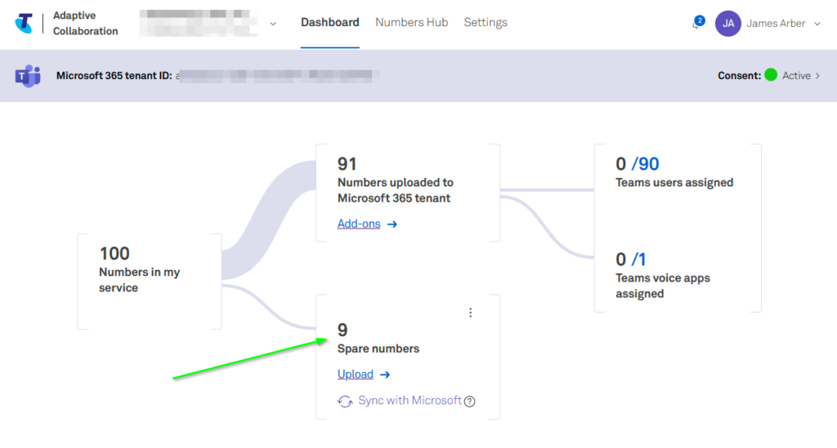Click the /90 Teams users link

pos(646,164)
